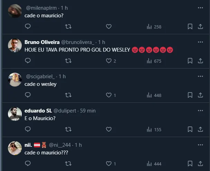The height and width of the screenshot is (171, 210).
Task: Open eduardo SL's profile name link
Action: pos(38,111)
